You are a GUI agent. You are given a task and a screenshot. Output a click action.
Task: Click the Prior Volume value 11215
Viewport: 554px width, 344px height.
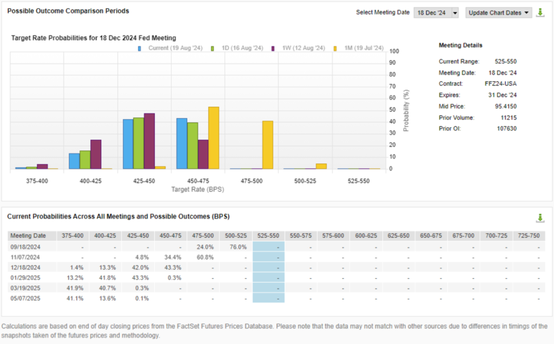pos(509,117)
